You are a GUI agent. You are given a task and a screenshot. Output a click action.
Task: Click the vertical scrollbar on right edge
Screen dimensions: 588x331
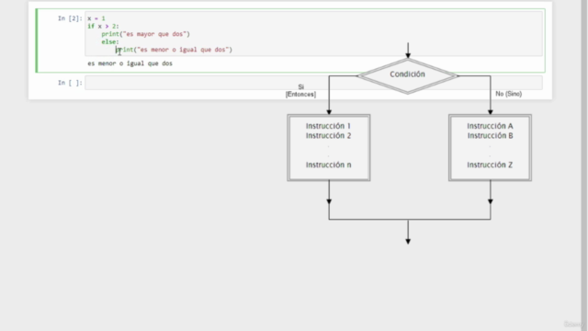pyautogui.click(x=584, y=165)
